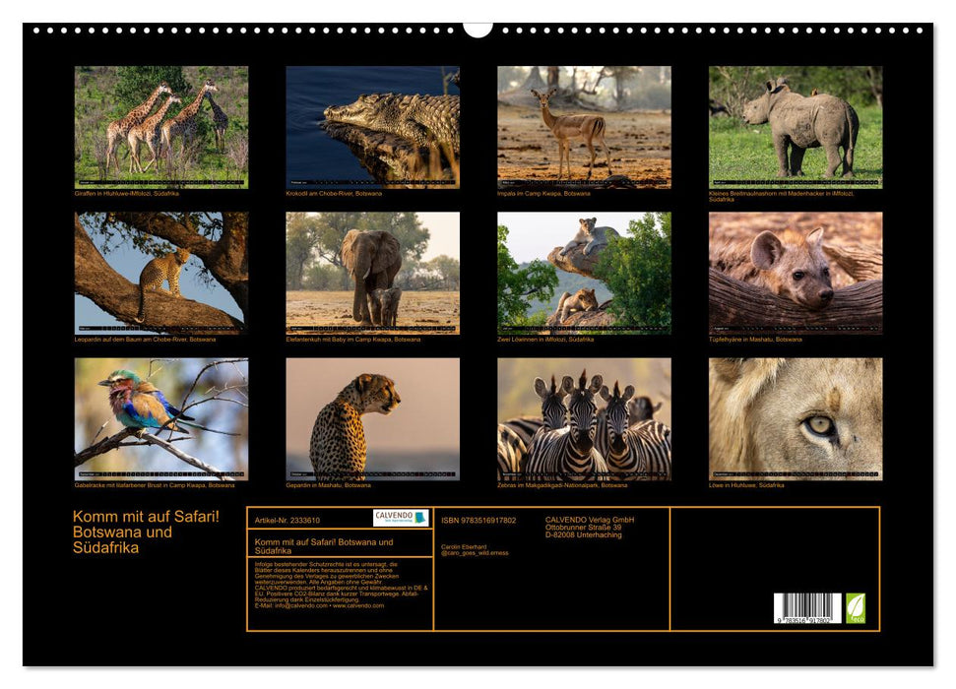Viewport: 956px width, 689px height.
Task: Click caption 'Krokodil am Chobe-River, Botswana'
Action: [x=334, y=194]
